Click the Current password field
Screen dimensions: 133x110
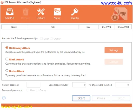click(34, 85)
